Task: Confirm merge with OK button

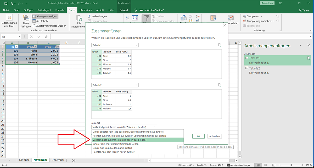Action: click(x=198, y=136)
